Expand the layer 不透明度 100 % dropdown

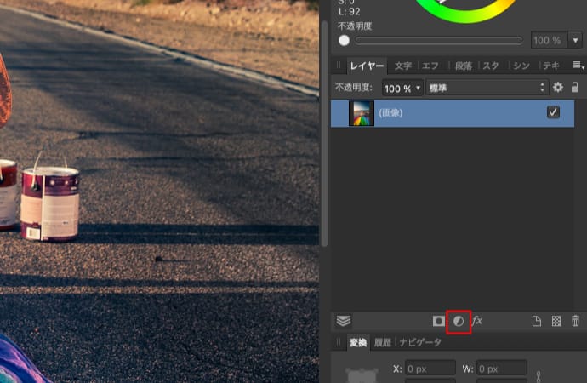pyautogui.click(x=418, y=88)
